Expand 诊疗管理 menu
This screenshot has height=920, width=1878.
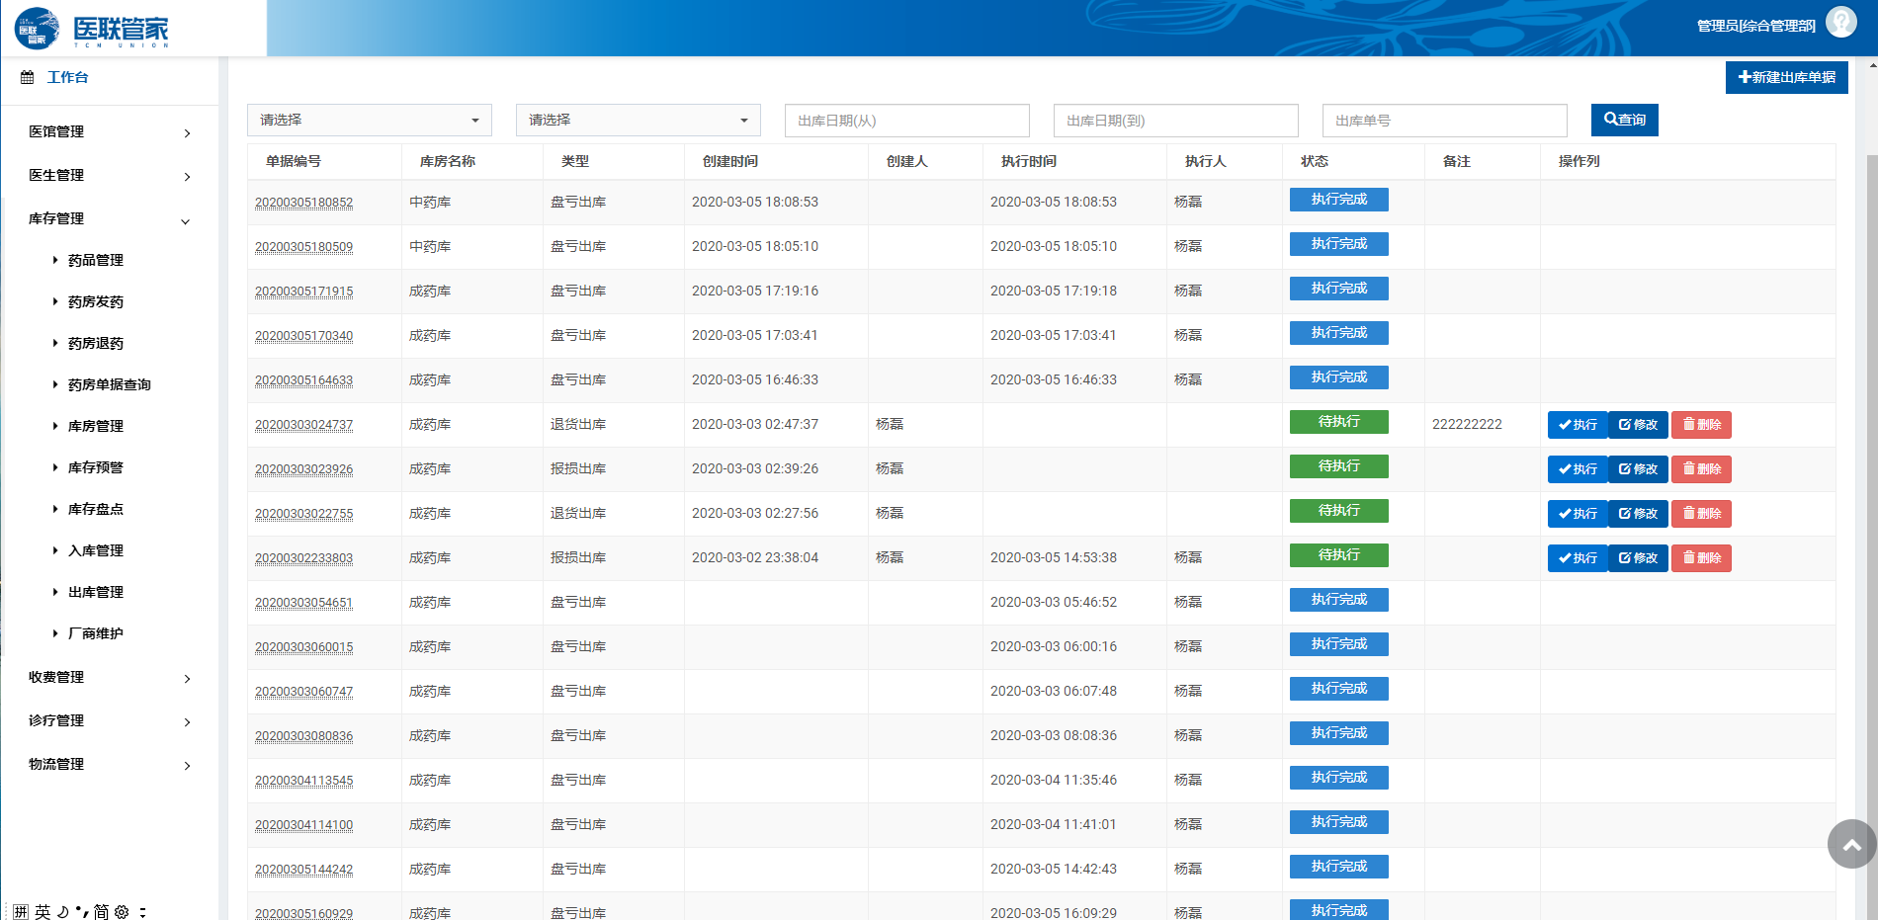point(109,720)
